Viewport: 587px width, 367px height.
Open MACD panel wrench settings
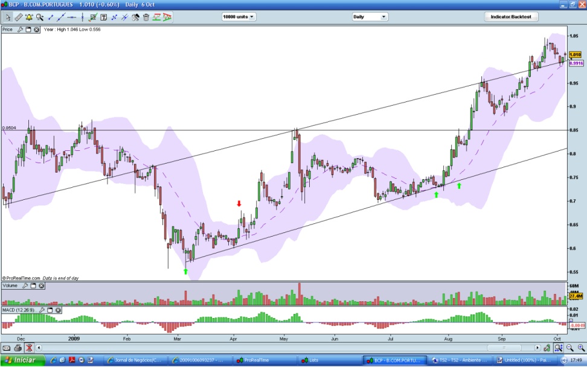tap(42, 310)
